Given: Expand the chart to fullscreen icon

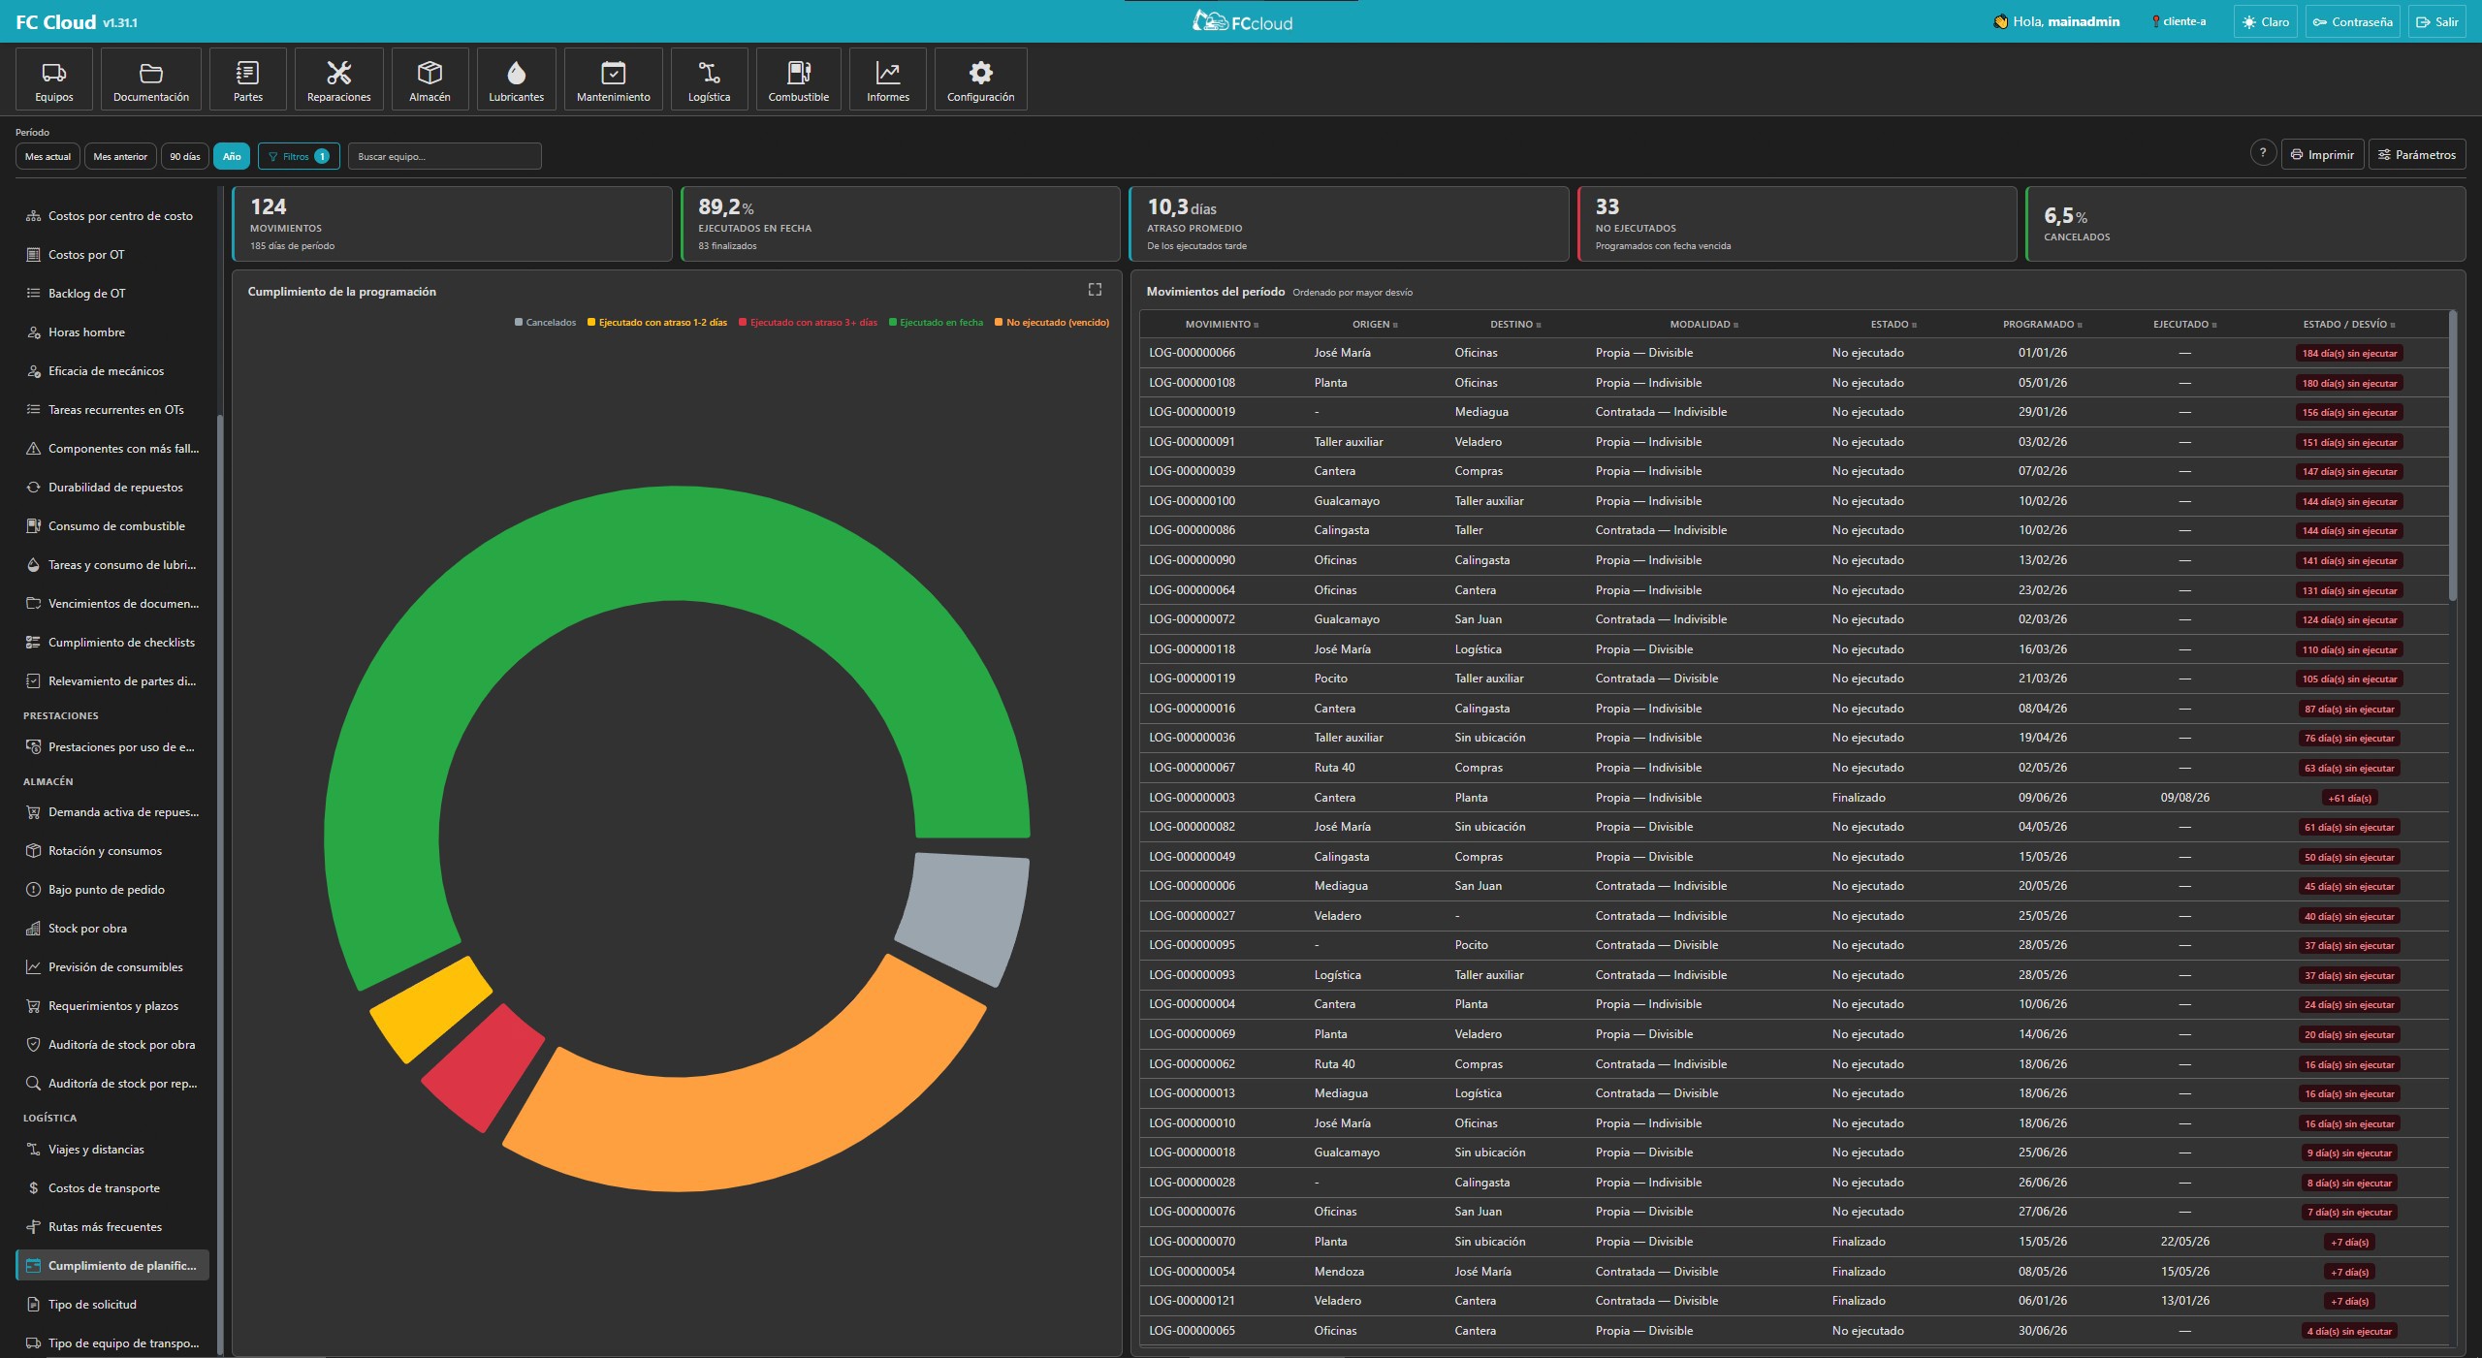Looking at the screenshot, I should coord(1095,290).
